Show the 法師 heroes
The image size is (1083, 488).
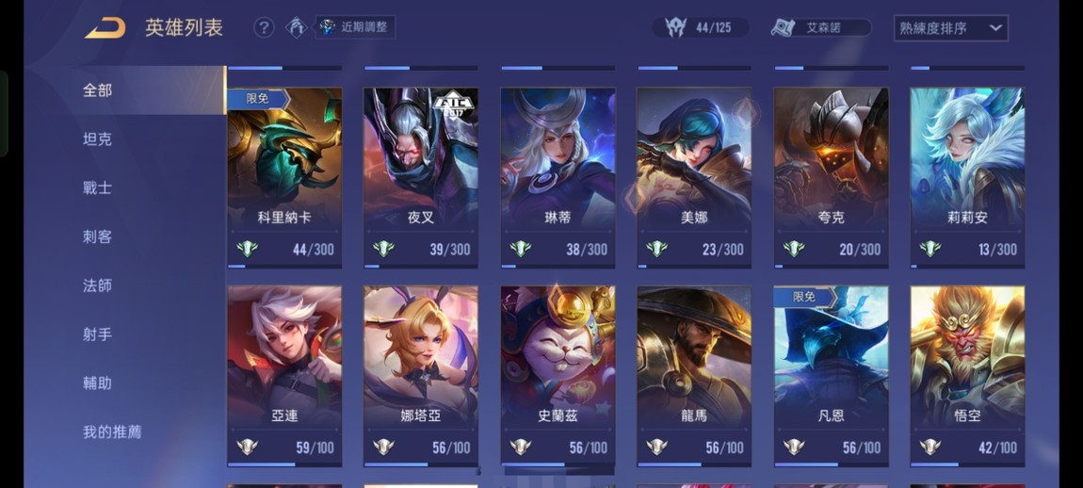[97, 285]
